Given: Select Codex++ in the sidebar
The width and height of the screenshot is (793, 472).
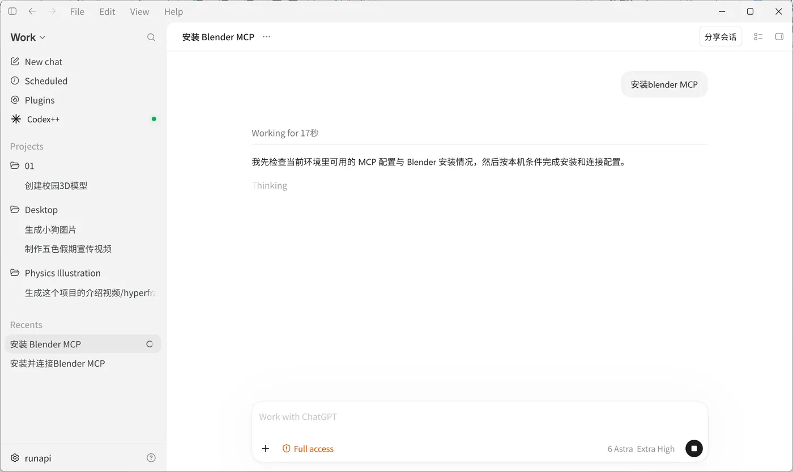Looking at the screenshot, I should tap(83, 120).
